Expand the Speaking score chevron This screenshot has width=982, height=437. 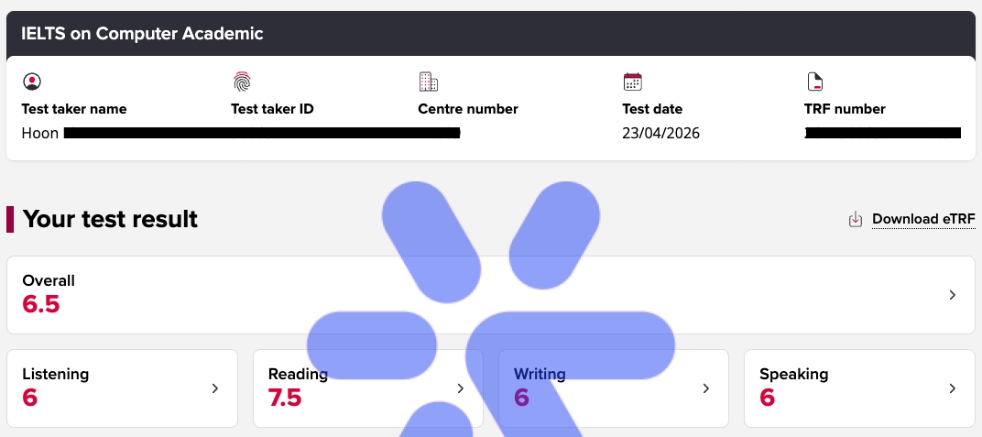click(x=953, y=388)
